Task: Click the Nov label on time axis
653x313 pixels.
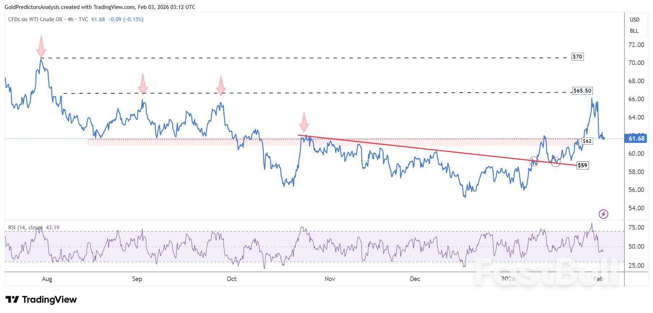Action: (329, 279)
